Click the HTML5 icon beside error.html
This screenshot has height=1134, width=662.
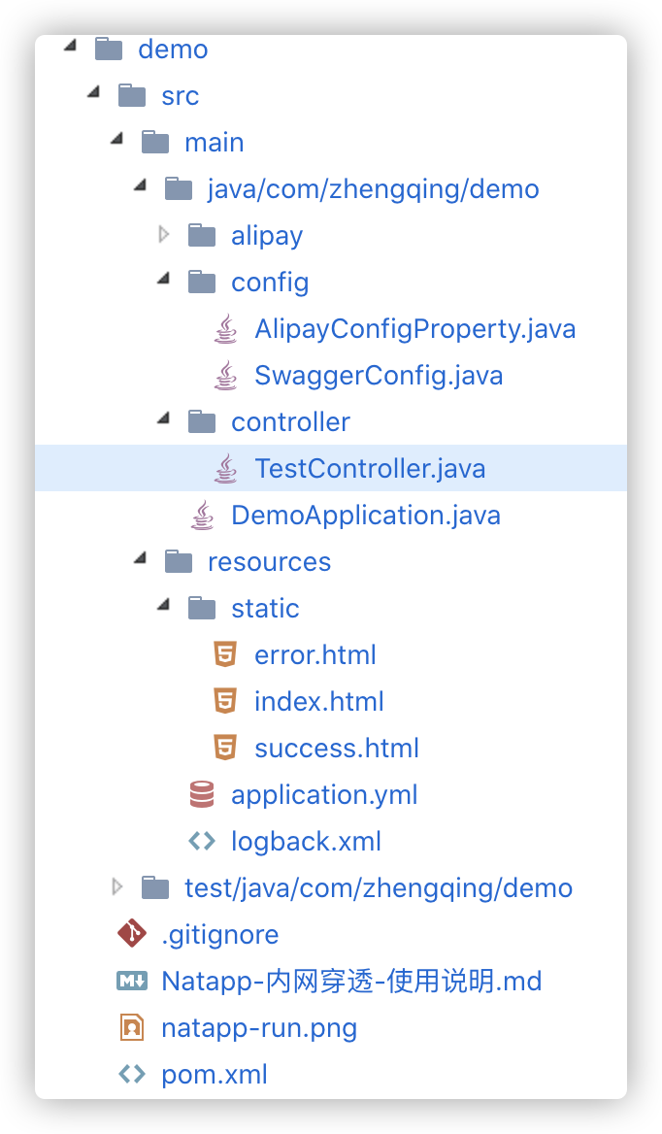click(x=225, y=655)
